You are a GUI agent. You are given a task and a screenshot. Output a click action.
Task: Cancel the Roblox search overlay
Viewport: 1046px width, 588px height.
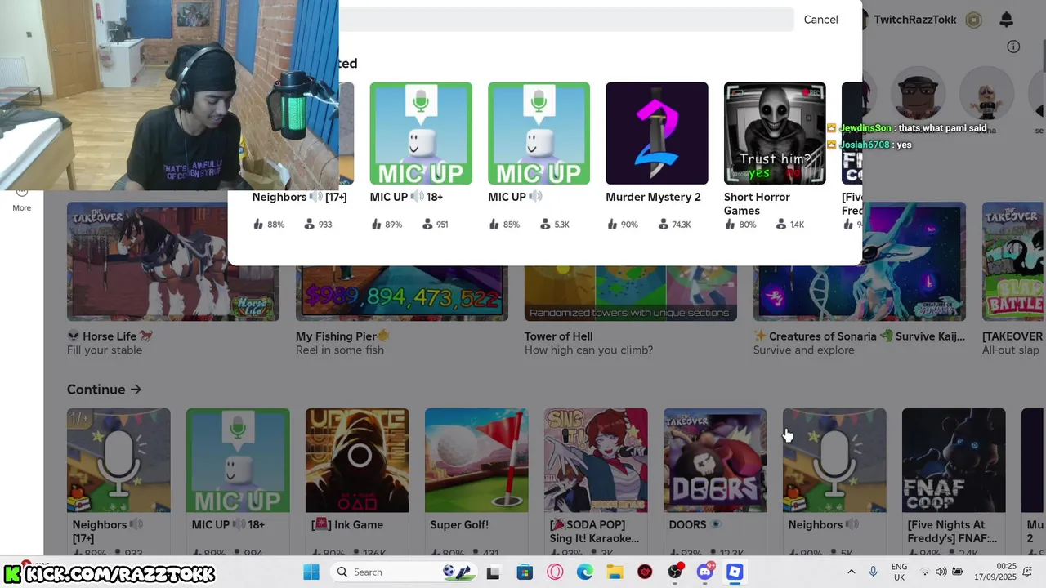pos(820,20)
